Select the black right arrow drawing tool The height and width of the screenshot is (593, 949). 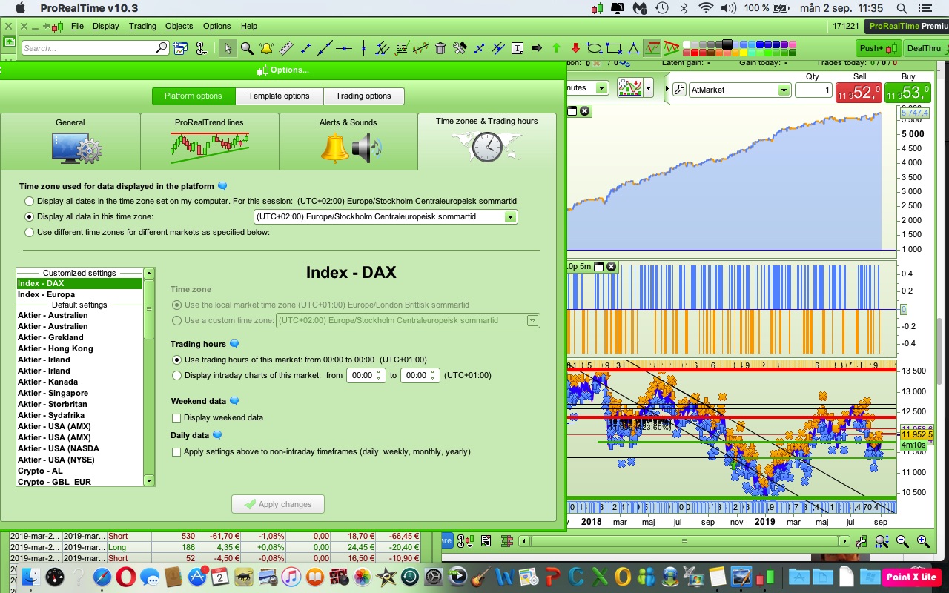(537, 48)
